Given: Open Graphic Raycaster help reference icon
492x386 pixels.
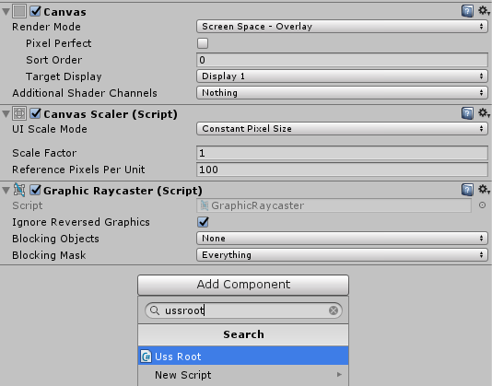Looking at the screenshot, I should tap(467, 190).
